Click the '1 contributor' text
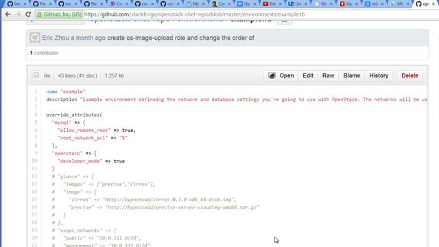The image size is (439, 247). [x=44, y=53]
